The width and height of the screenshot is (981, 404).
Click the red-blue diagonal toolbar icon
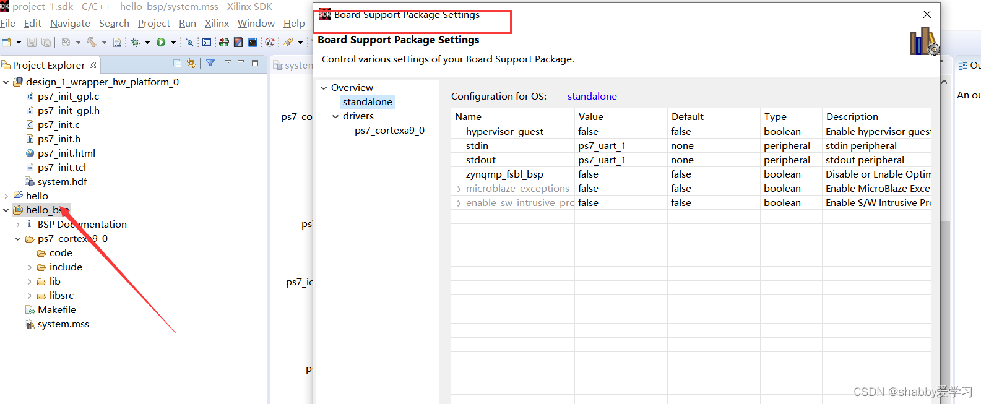238,42
